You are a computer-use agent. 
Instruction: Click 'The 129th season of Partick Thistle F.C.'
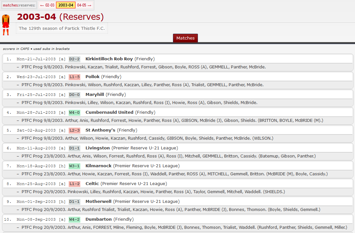coord(62,28)
